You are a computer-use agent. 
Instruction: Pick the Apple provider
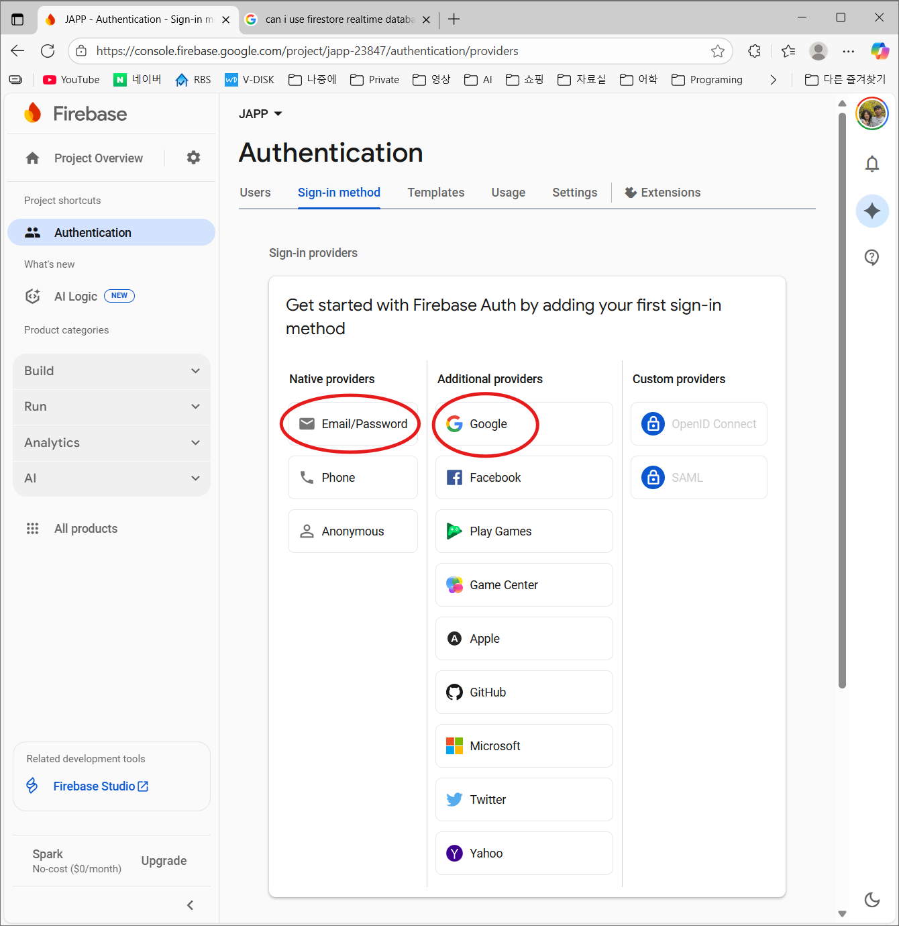(524, 639)
